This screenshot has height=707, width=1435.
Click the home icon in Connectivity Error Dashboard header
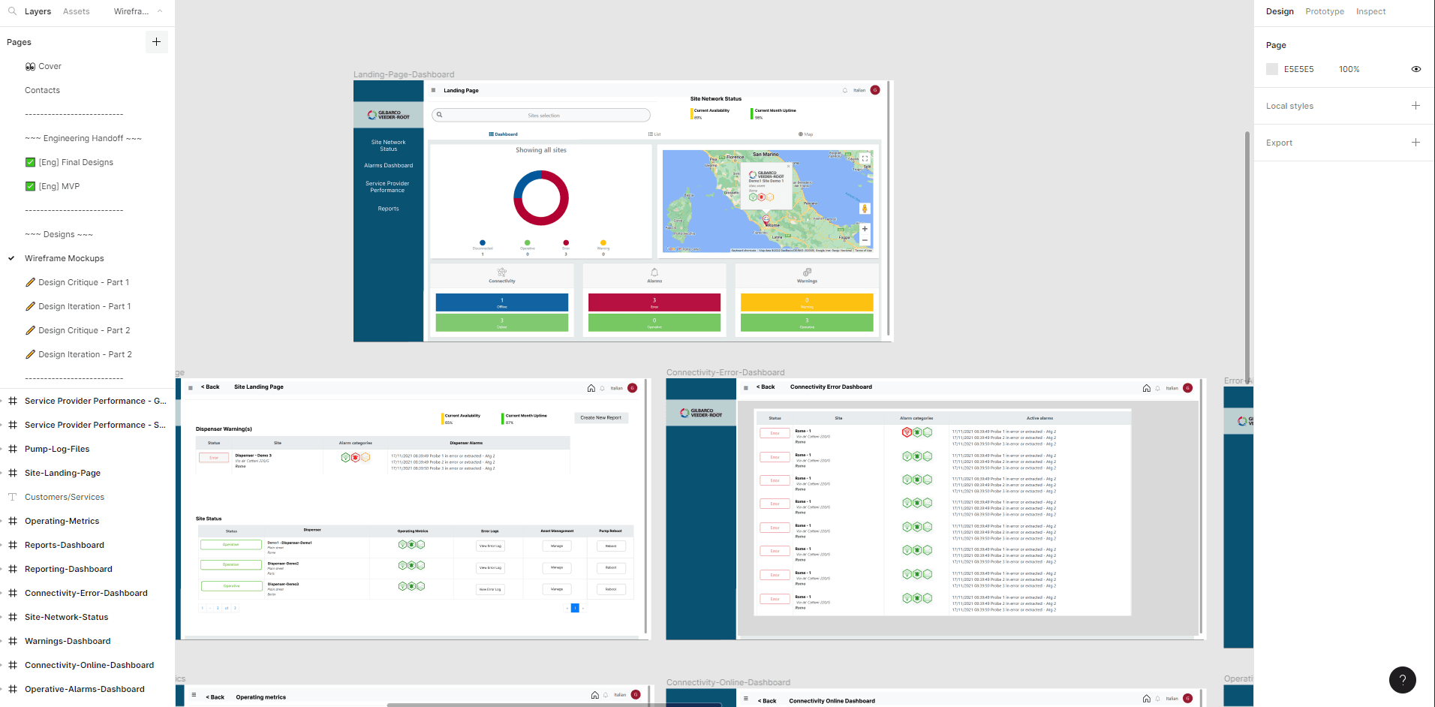coord(1147,388)
